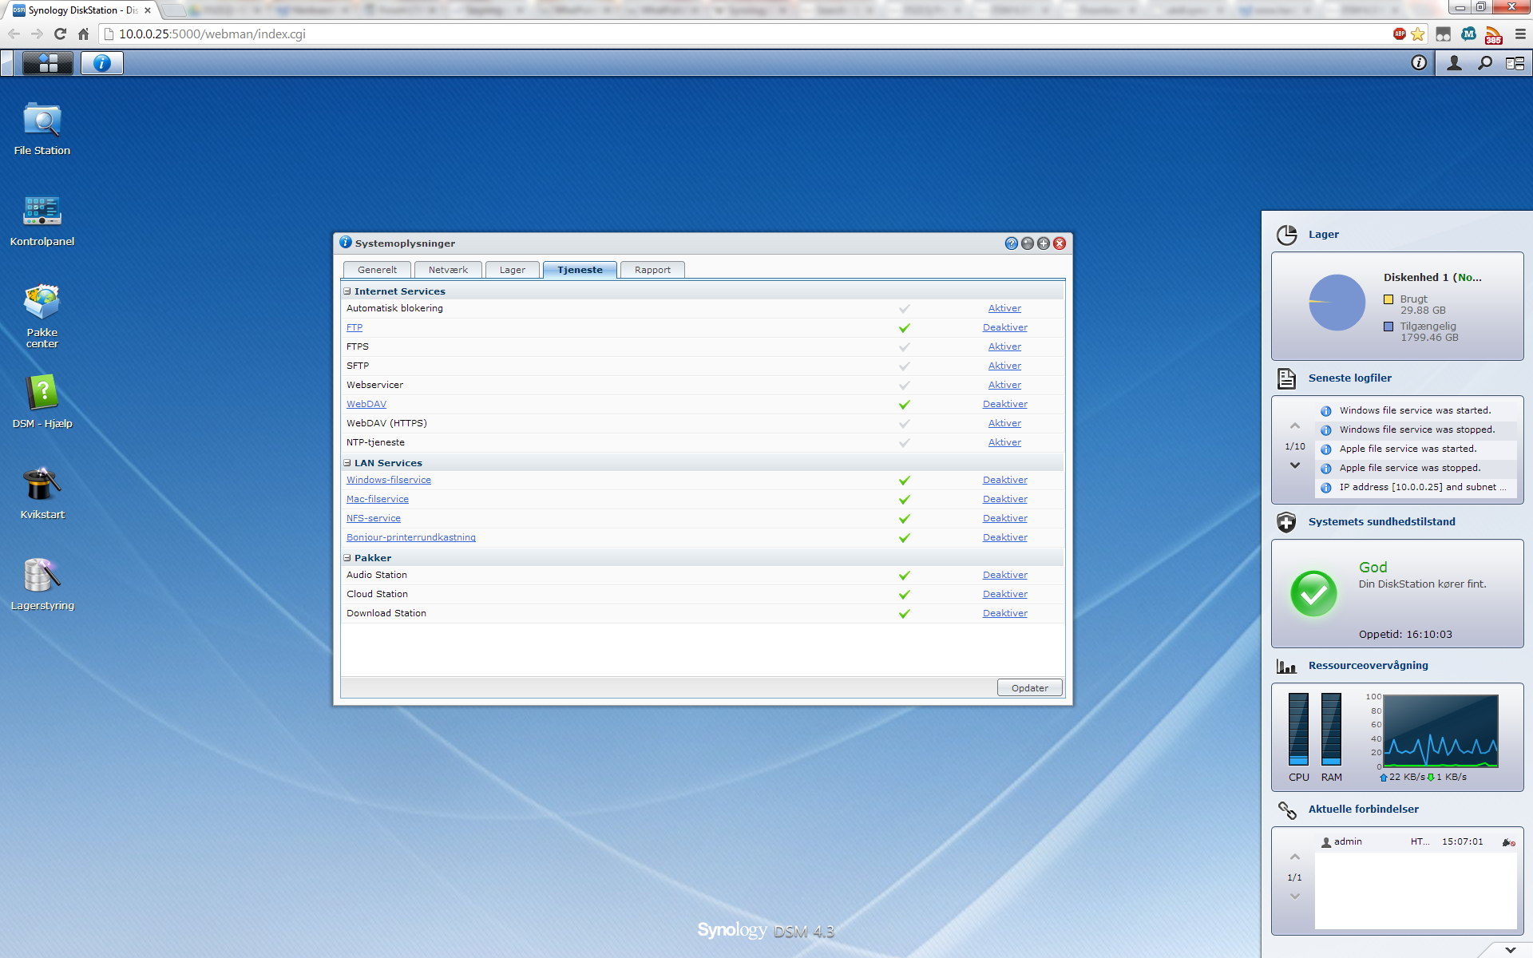Click disconnect icon for admin connection
Screen dimensions: 1533x958
[1508, 842]
